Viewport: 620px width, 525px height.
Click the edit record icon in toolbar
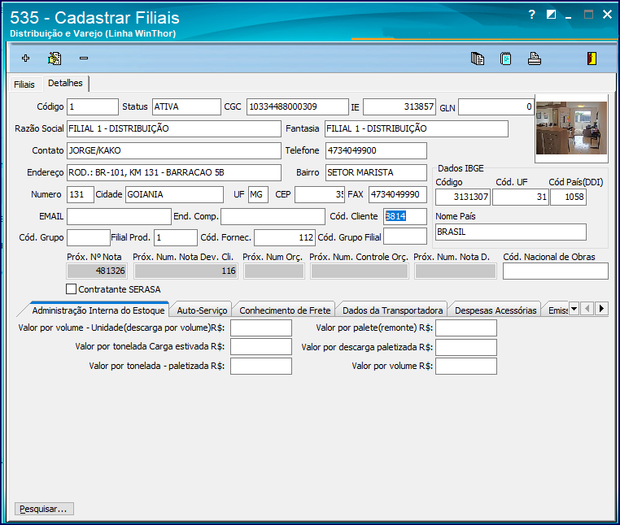[55, 59]
